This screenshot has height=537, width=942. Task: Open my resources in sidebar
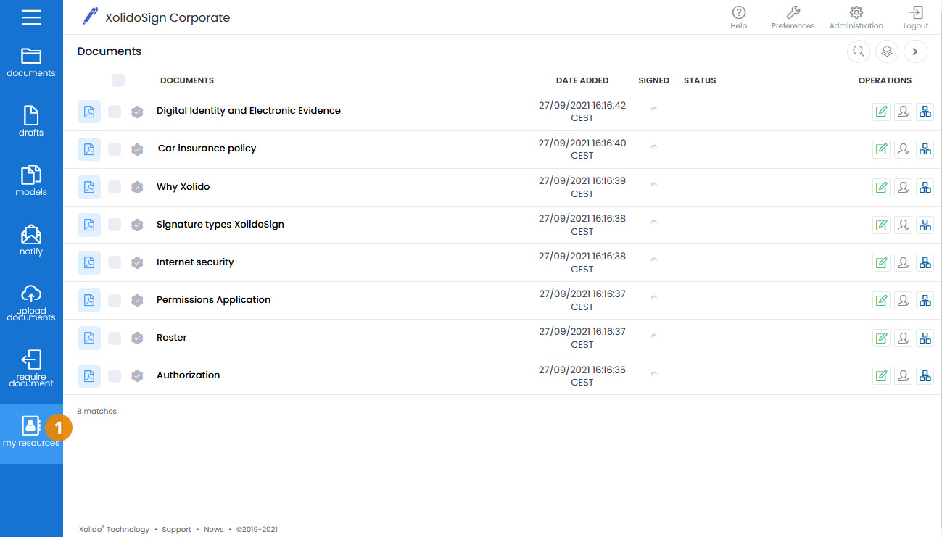pos(31,432)
